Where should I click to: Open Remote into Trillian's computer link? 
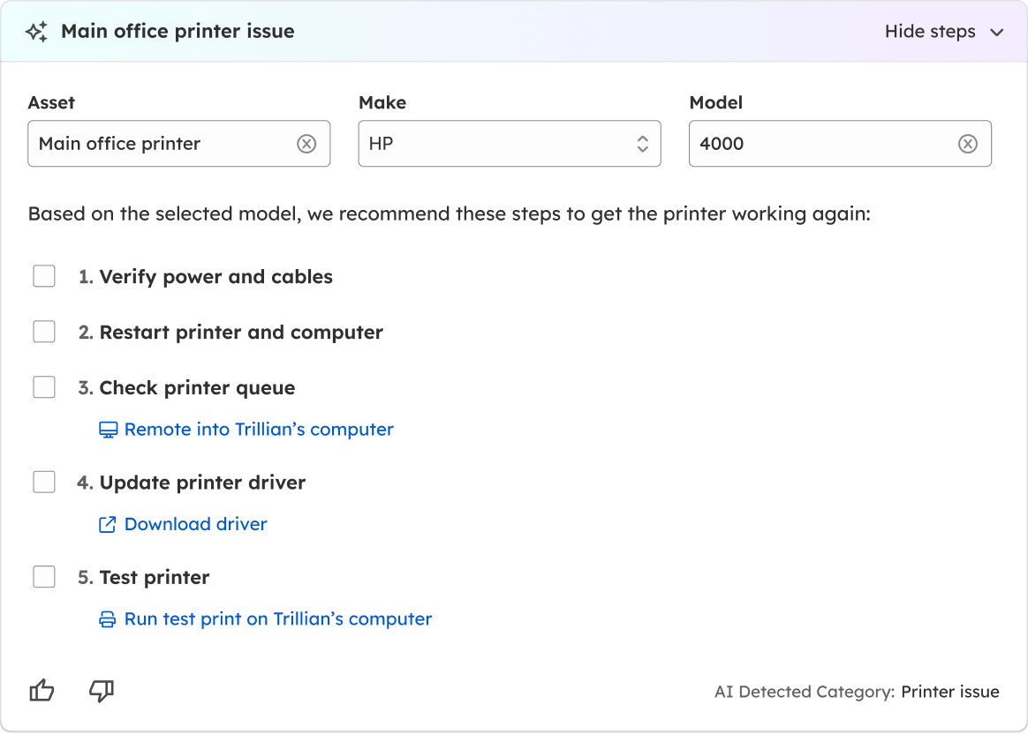tap(259, 430)
